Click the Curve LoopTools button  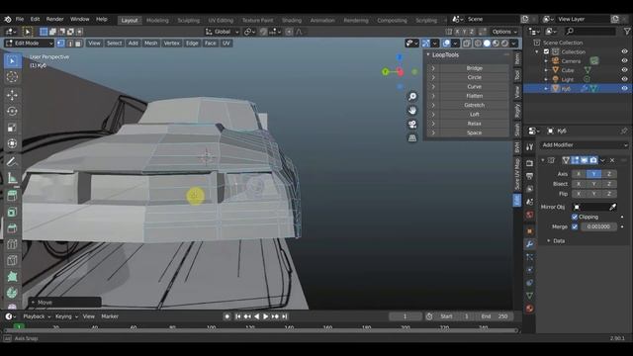coord(474,87)
